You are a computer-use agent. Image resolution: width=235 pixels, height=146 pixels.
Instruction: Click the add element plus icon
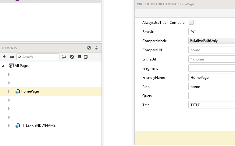click(4, 57)
